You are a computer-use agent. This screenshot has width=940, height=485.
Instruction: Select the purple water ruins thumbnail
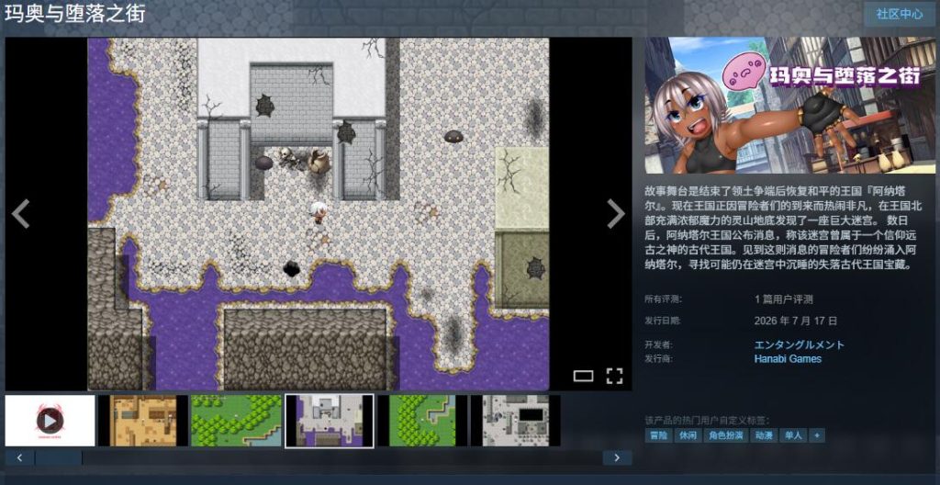(x=330, y=421)
